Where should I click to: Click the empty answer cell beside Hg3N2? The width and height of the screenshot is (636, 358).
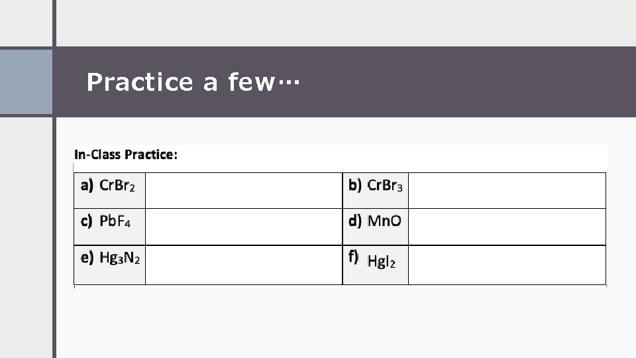[244, 265]
